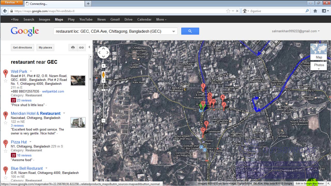This screenshot has height=186, width=331.
Task: Click the results panel scrollbar
Action: (91, 79)
